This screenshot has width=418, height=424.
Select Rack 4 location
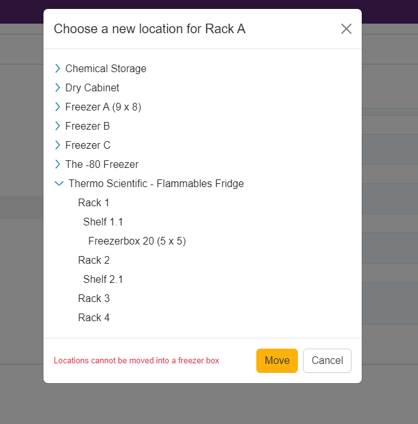[x=94, y=318]
